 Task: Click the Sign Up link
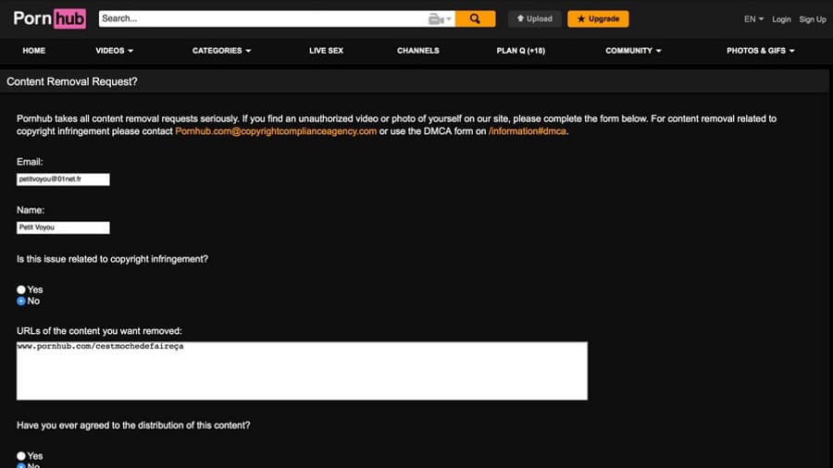[x=813, y=19]
